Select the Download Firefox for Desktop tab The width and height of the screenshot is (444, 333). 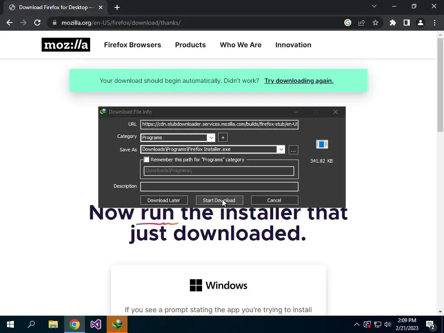click(55, 7)
